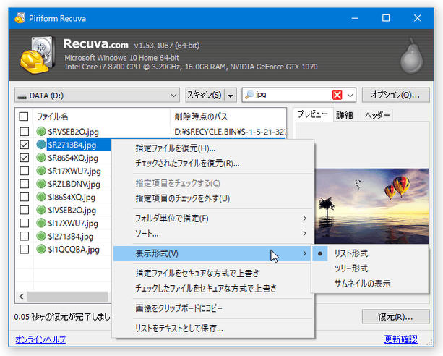Toggle the select-all checkbox in header

tap(24, 116)
